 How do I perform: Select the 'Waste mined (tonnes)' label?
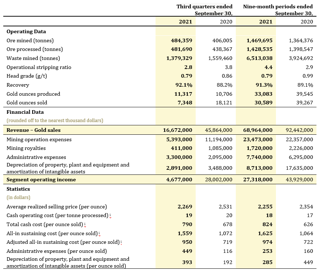click(33, 58)
